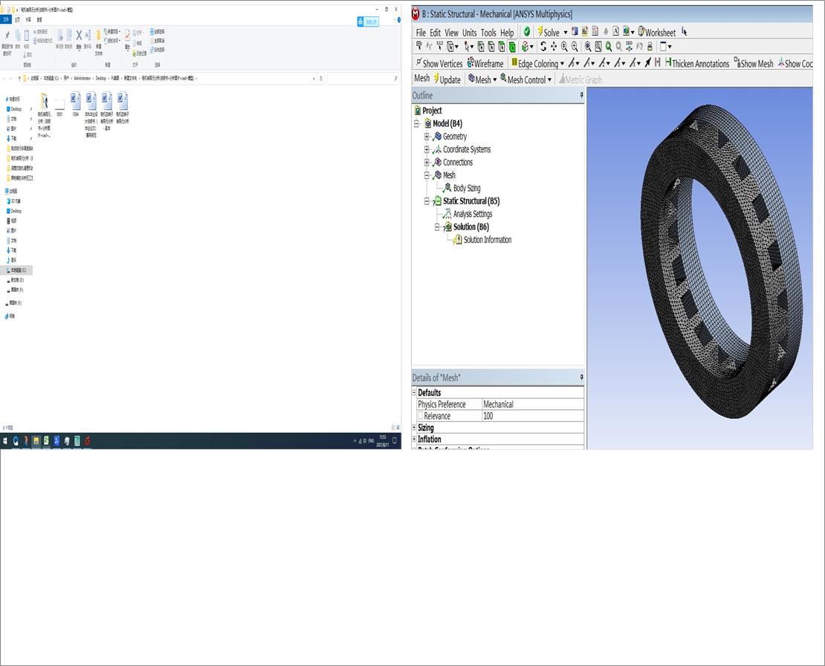Image resolution: width=825 pixels, height=666 pixels.
Task: Pin the Details of Mesh panel
Action: (x=581, y=377)
